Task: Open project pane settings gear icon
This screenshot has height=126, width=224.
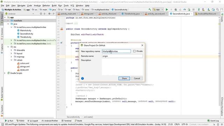Action: (49, 14)
